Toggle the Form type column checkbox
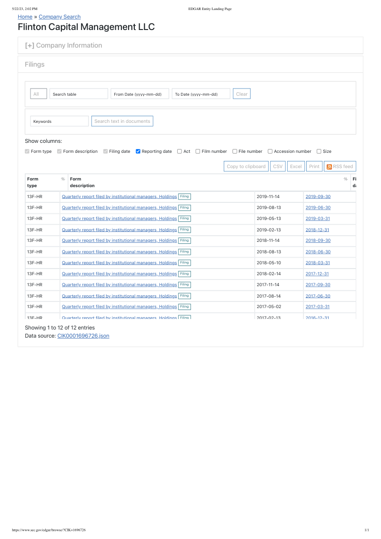Image resolution: width=381 pixels, height=539 pixels. point(27,151)
